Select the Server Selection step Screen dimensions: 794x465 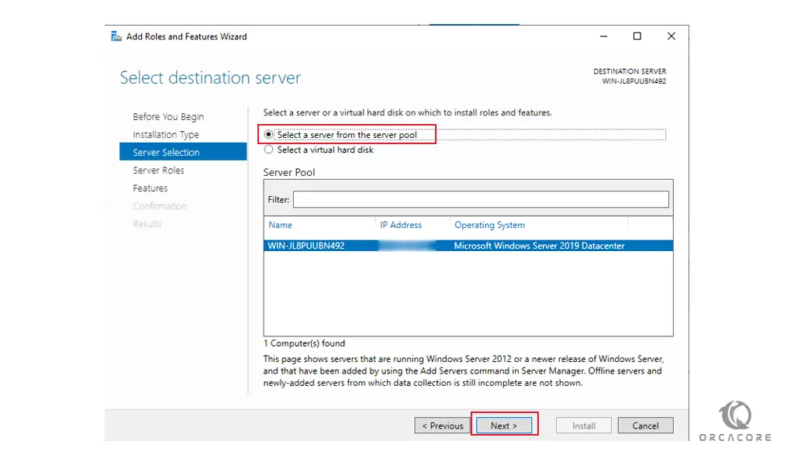click(x=183, y=152)
